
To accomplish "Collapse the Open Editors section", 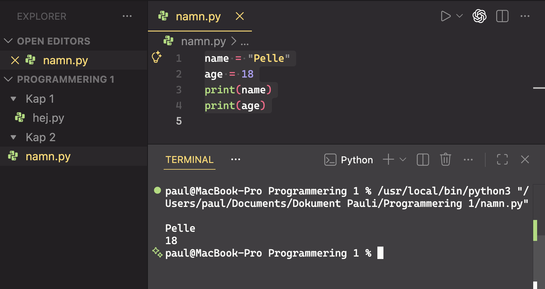I will pos(8,41).
